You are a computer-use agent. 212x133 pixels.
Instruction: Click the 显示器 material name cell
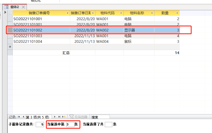point(139,30)
